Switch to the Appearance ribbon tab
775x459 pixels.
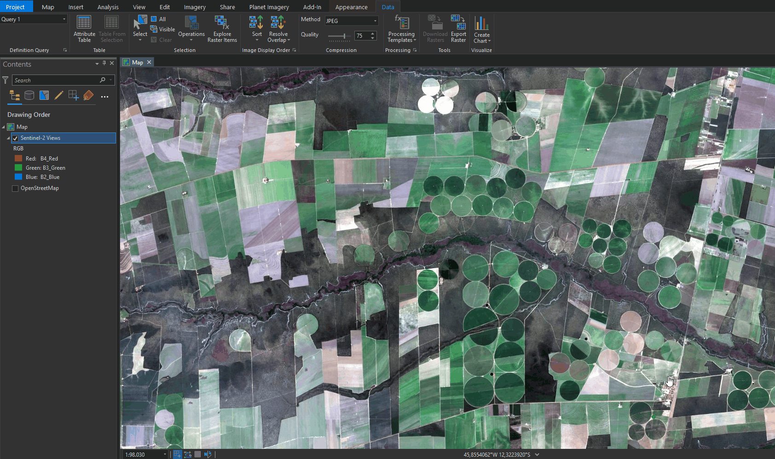coord(351,7)
